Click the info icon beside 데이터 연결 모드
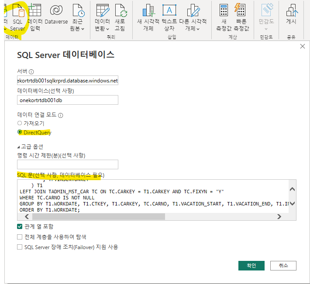The image size is (310, 284). (61, 115)
